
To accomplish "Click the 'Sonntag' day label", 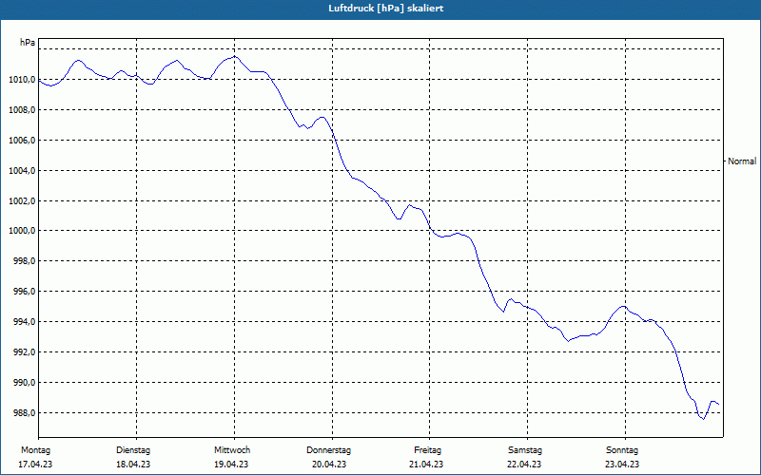I will click(622, 450).
